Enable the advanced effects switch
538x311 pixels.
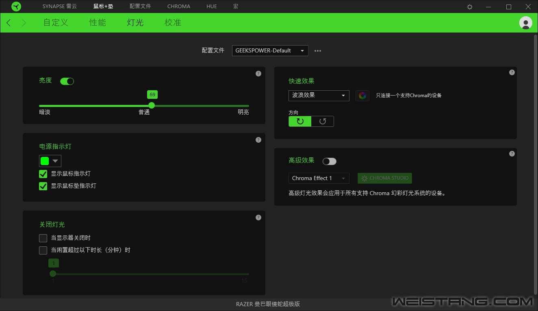[330, 161]
